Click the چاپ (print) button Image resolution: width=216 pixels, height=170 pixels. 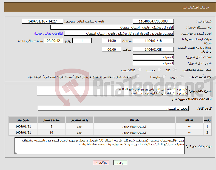120,163
